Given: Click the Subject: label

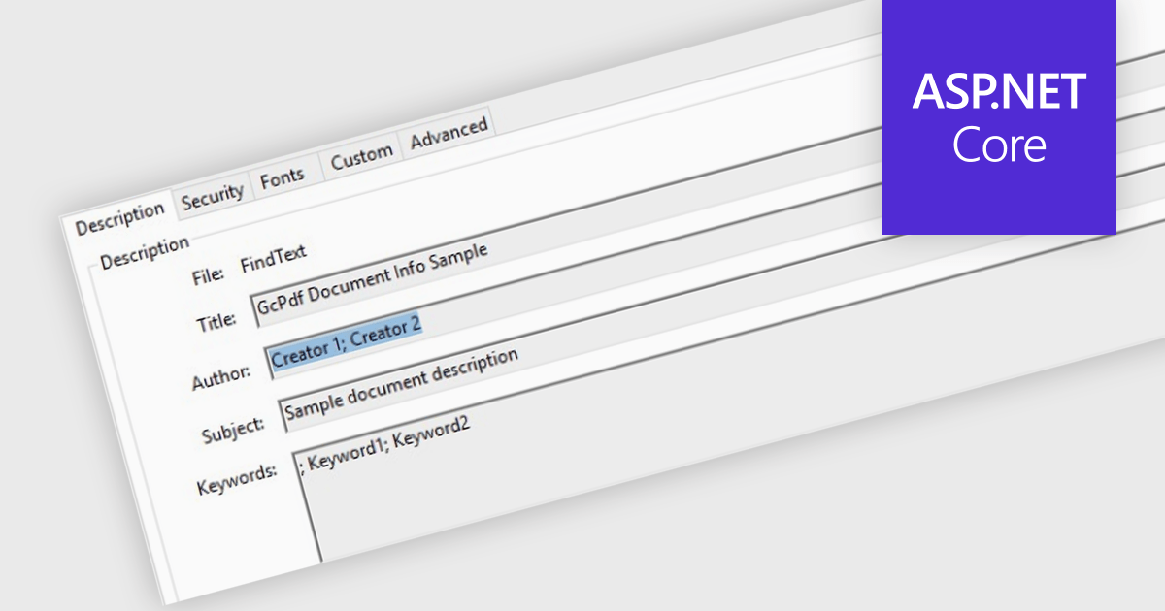Looking at the screenshot, I should 233,428.
